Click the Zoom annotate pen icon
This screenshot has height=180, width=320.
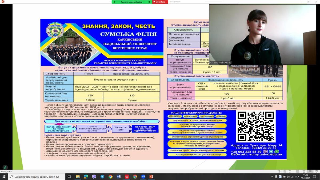pos(5,167)
